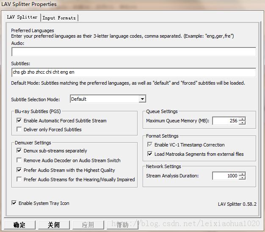
Task: Toggle Prefer Audio Stream with the Highest Quality
Action: [x=19, y=170]
